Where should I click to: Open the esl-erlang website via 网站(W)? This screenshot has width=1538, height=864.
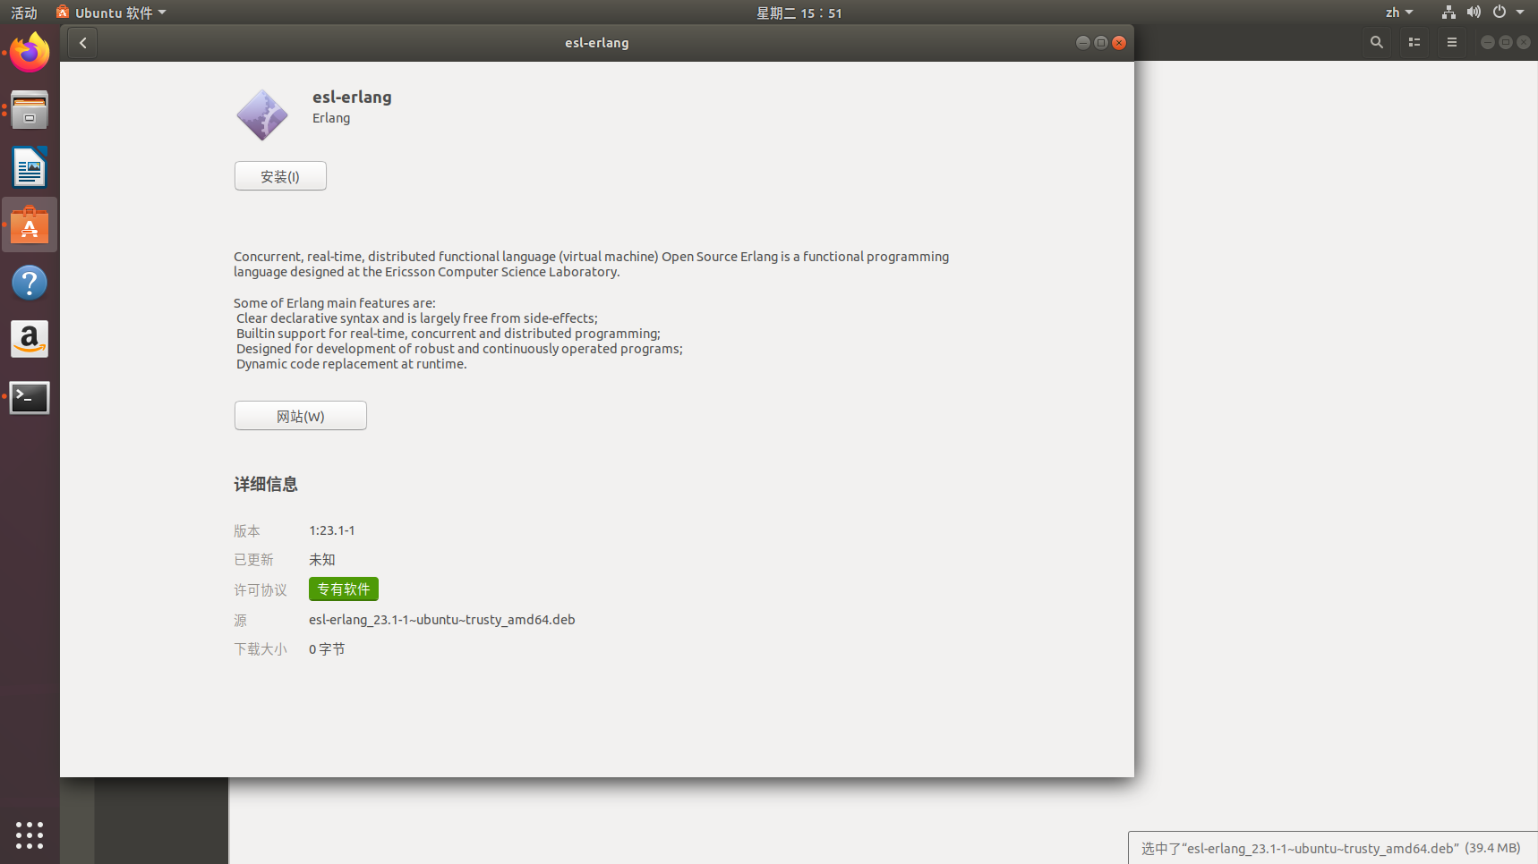point(300,415)
